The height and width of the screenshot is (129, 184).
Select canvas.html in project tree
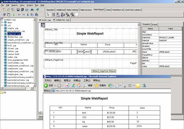13,54
